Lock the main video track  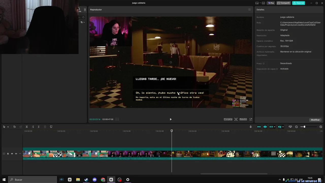(8, 154)
